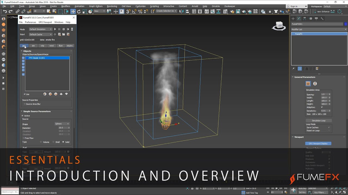This screenshot has width=348, height=195.
Task: Open the Utilities wrench panel tab
Action: click(x=322, y=19)
